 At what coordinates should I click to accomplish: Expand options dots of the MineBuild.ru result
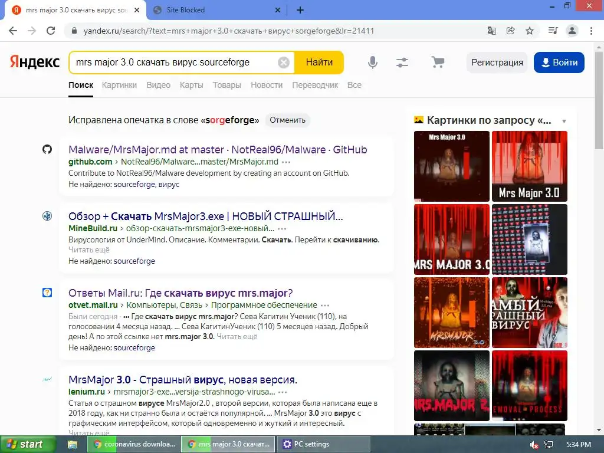click(282, 229)
